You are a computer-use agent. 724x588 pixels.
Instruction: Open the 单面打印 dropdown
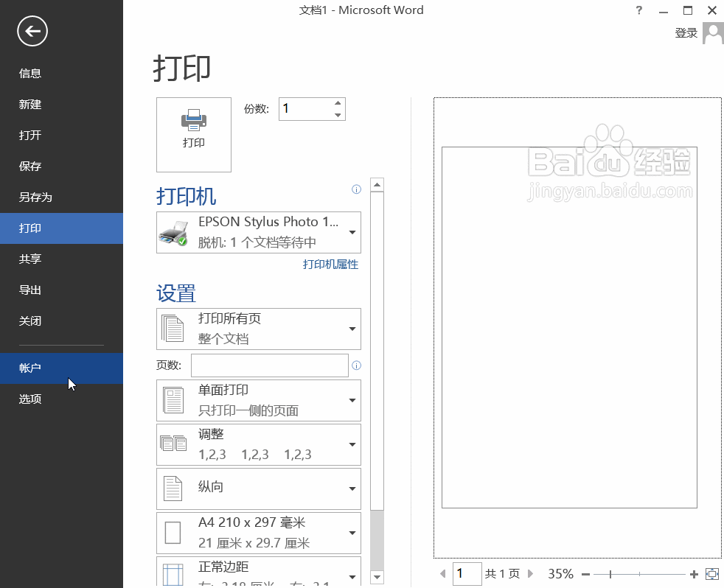[259, 400]
